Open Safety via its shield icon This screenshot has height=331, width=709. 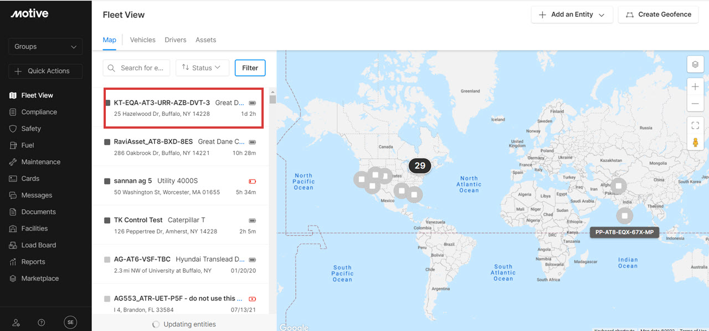pyautogui.click(x=13, y=129)
